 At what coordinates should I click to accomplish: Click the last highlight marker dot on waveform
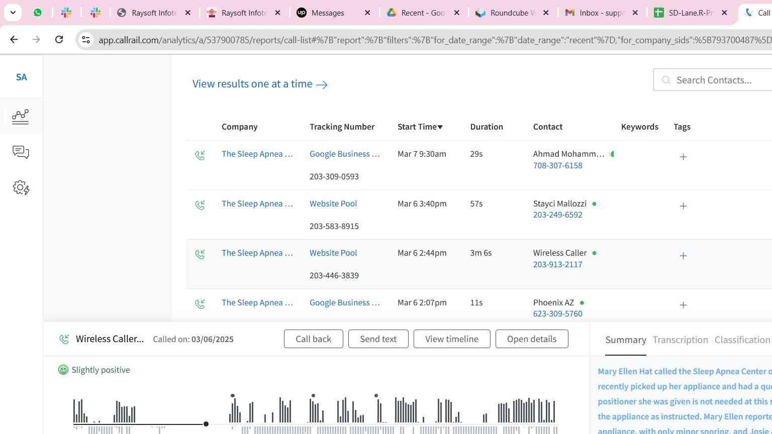coord(376,396)
